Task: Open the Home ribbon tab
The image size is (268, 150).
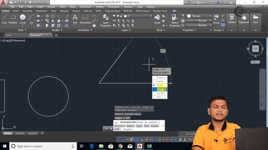Action: pos(5,11)
